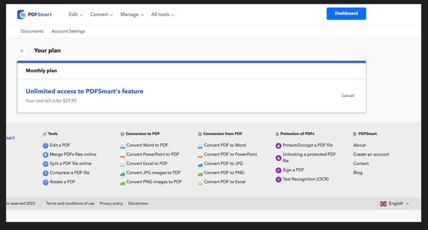Open Split a PDF file online link
Viewport: 428px width, 230px height.
[71, 164]
